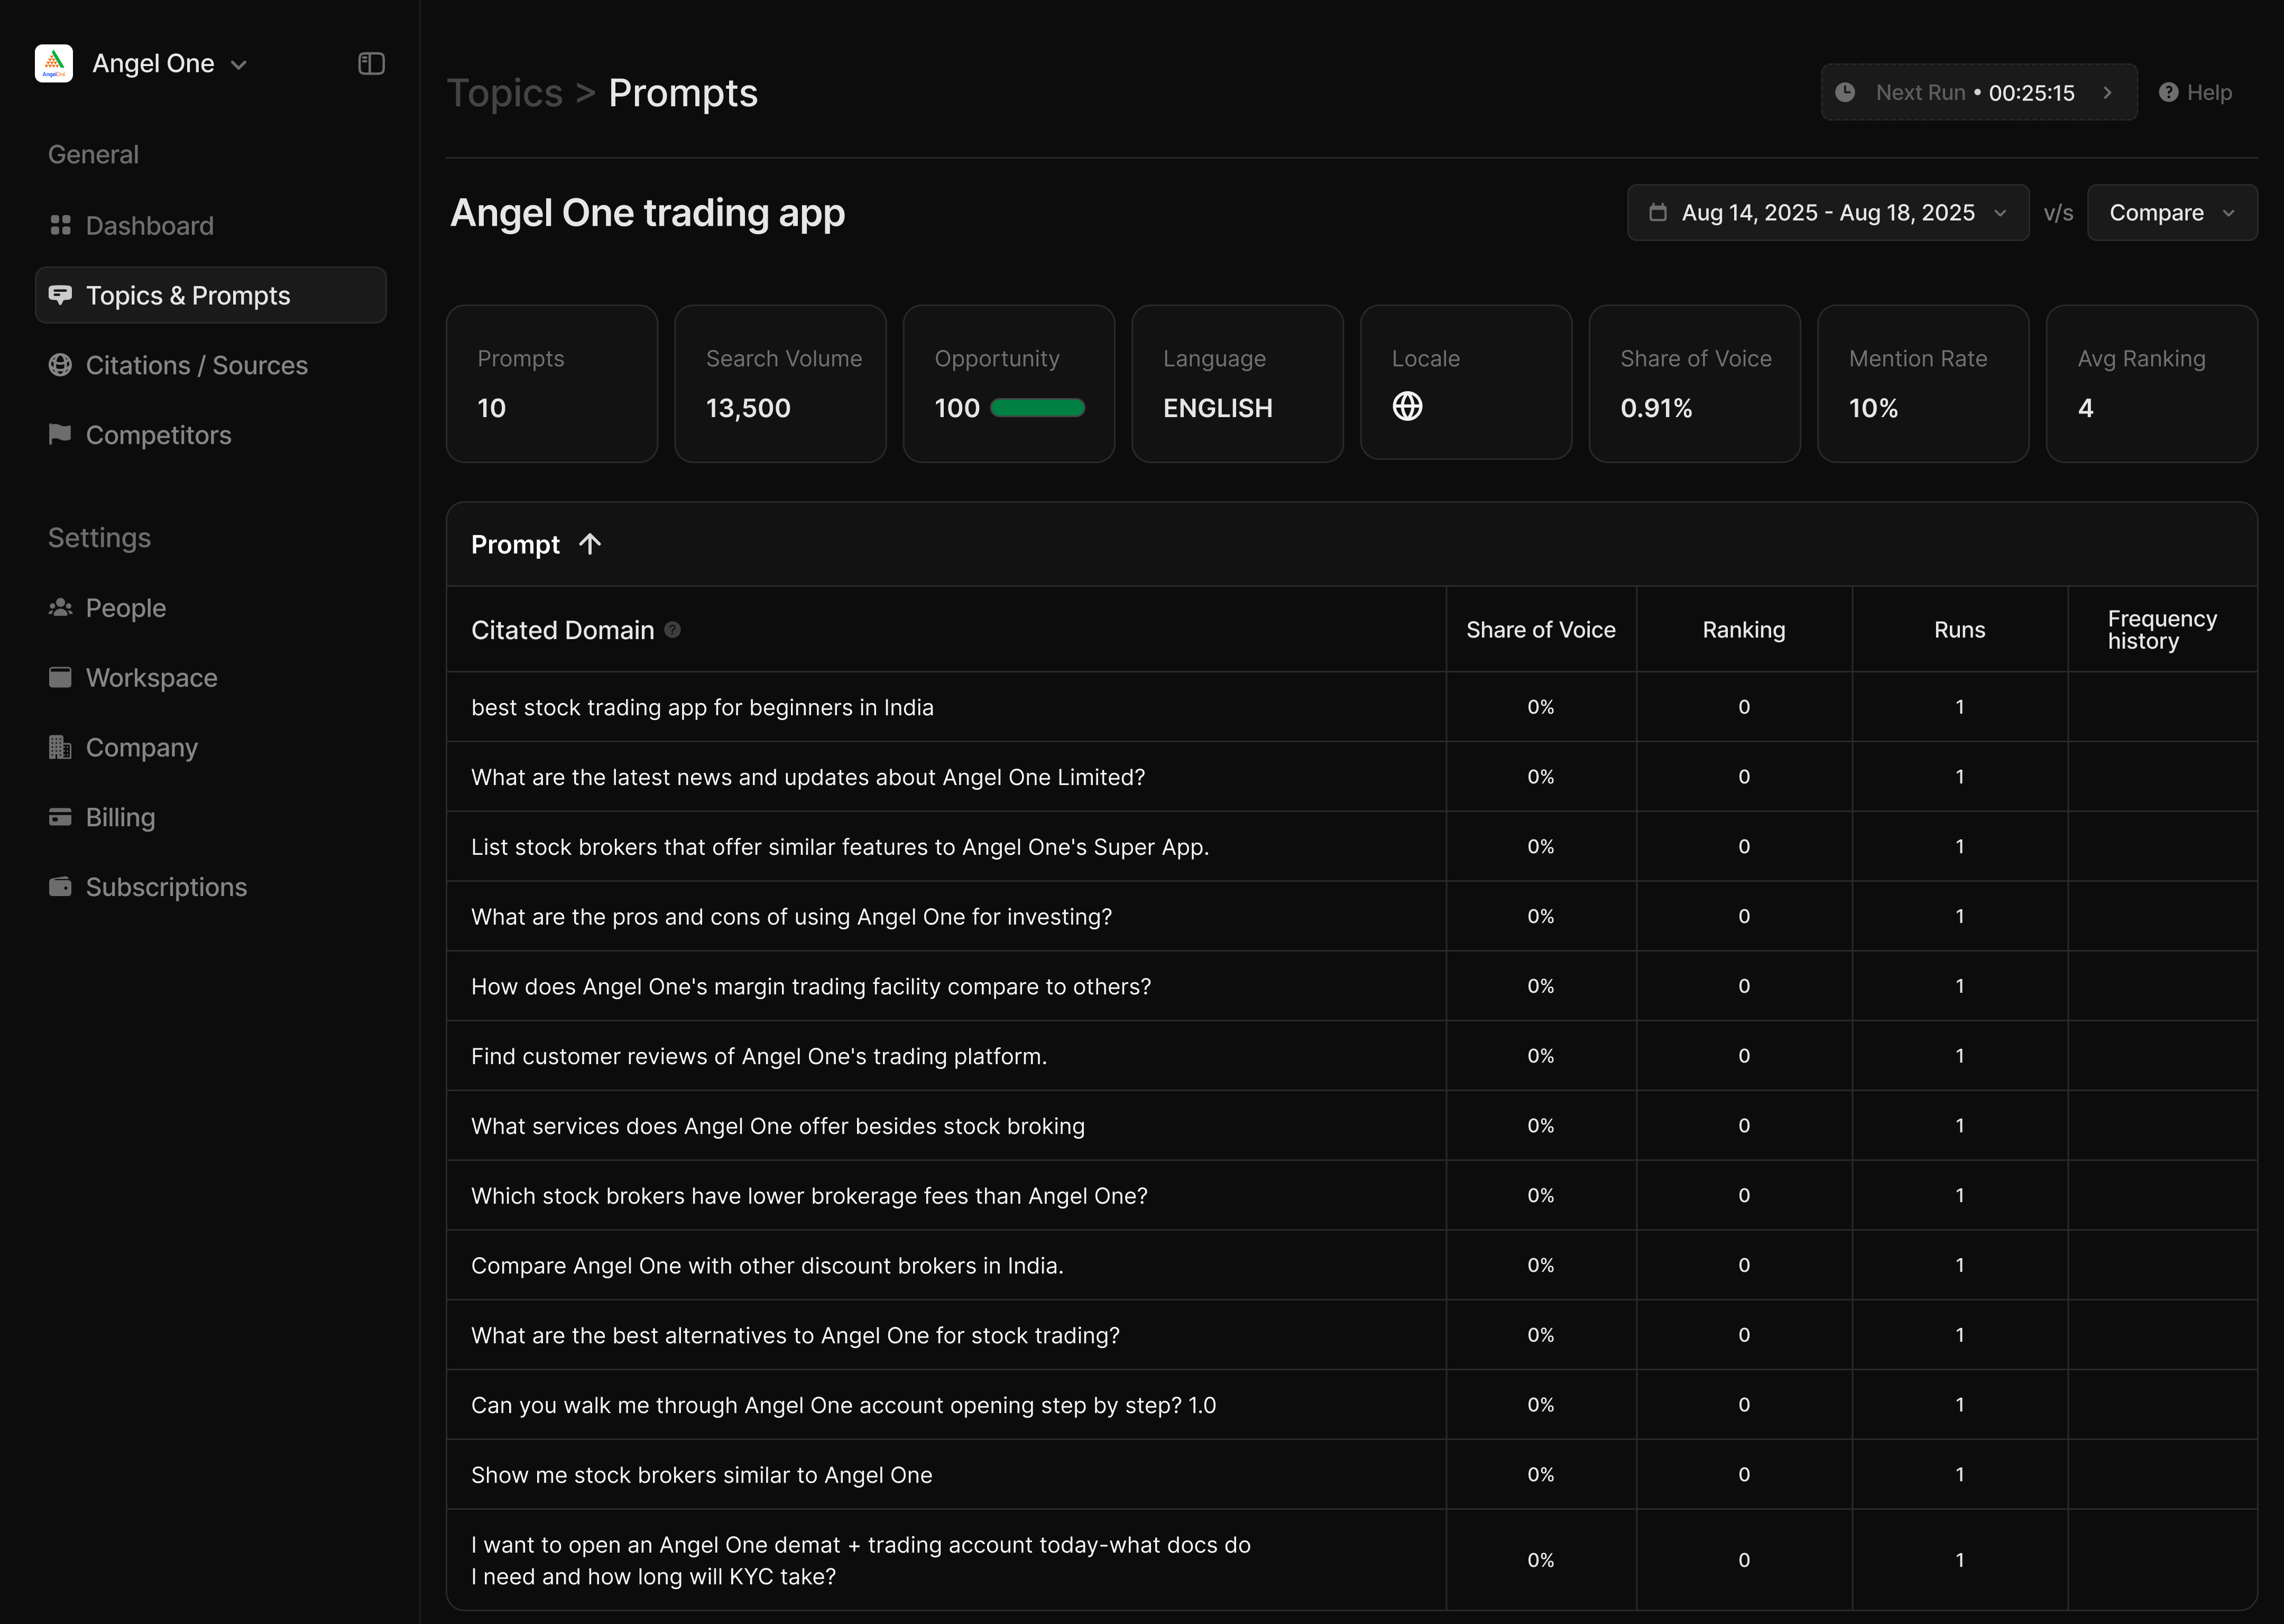The image size is (2284, 1624).
Task: Click the Citated Domain info icon
Action: [x=673, y=630]
